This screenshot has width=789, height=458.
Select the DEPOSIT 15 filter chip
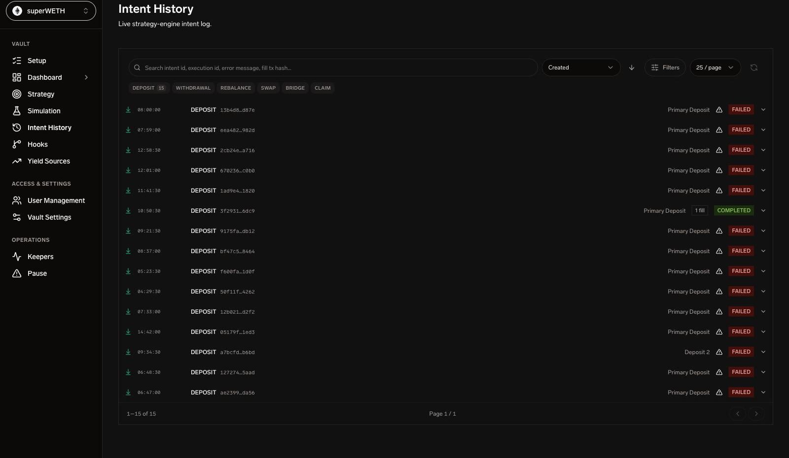[149, 88]
